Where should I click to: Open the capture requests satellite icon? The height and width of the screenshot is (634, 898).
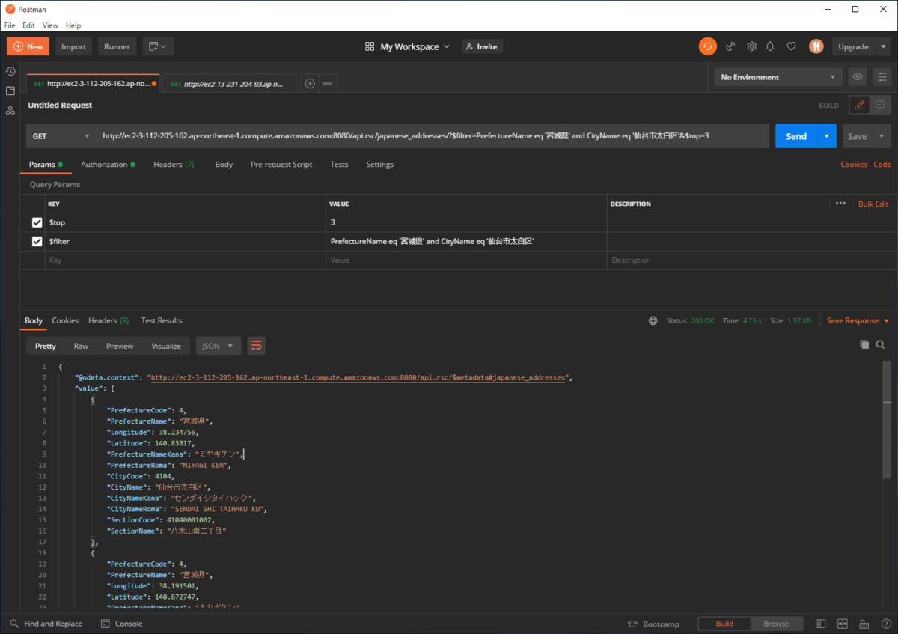(731, 46)
